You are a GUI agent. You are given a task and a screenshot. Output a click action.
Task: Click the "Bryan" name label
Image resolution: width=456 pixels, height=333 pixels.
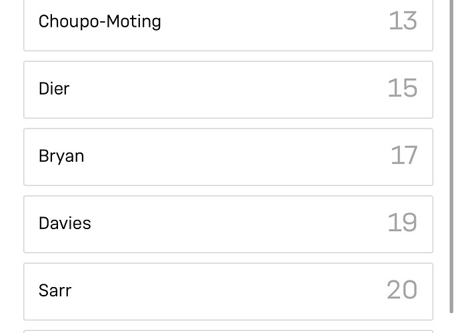click(61, 157)
